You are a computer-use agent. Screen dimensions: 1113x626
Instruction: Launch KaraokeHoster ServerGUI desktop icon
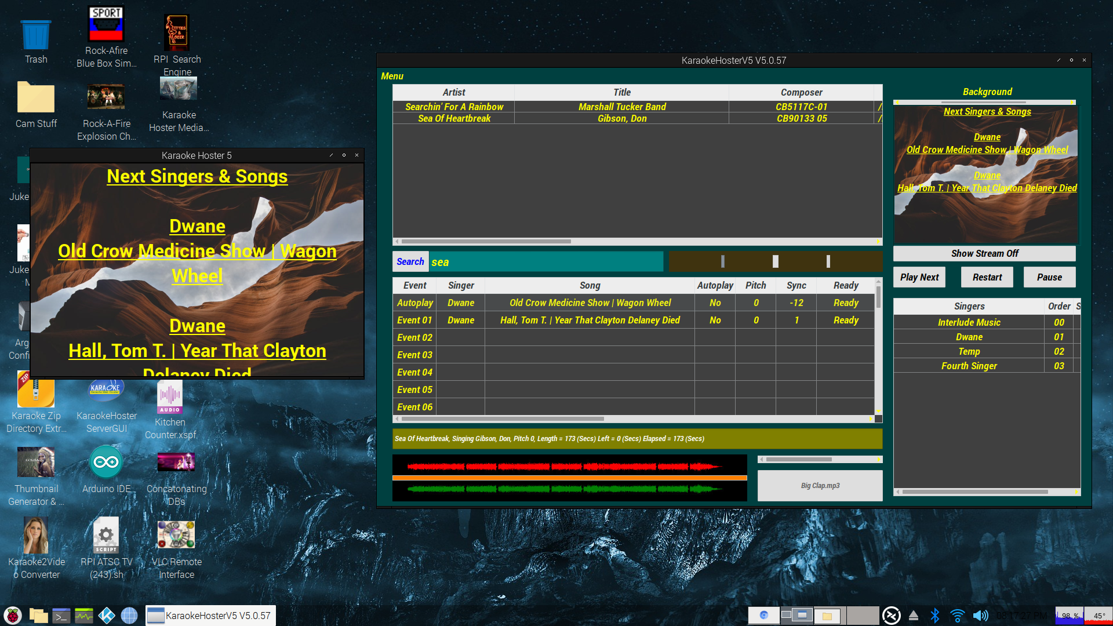click(106, 405)
